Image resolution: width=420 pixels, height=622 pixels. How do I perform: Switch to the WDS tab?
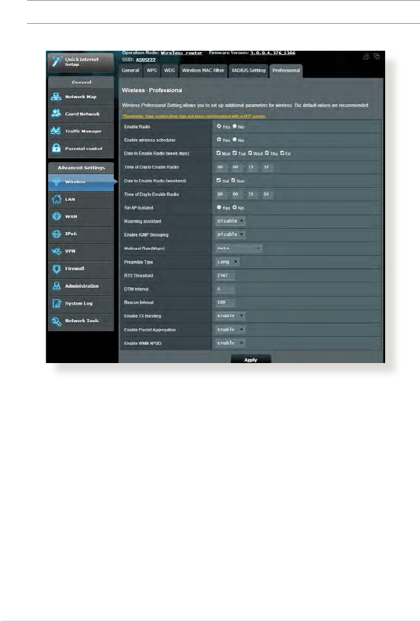tap(169, 71)
